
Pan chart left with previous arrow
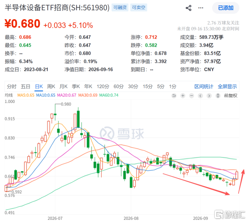[x=201, y=96]
